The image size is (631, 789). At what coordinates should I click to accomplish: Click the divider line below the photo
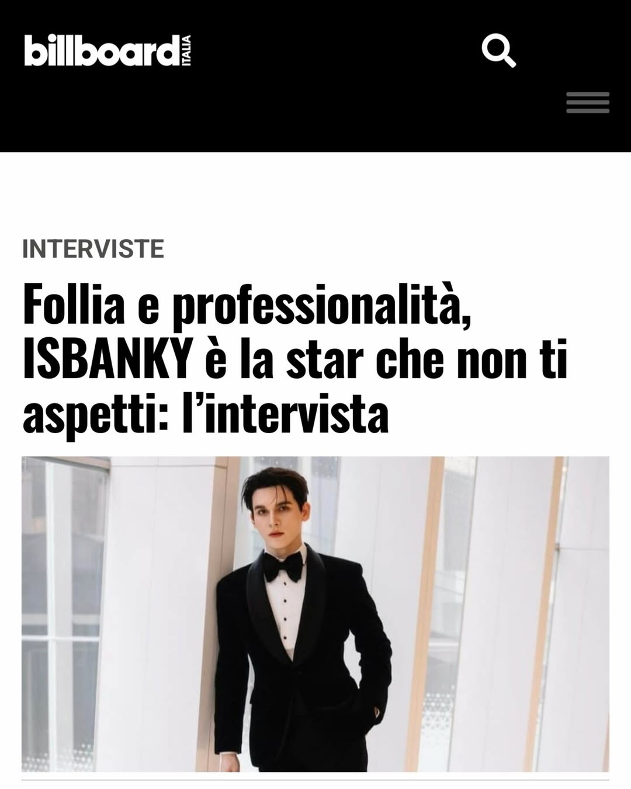[x=315, y=780]
